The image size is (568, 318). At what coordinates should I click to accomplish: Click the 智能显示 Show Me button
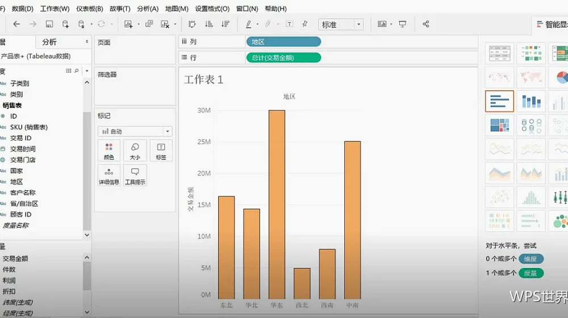click(x=552, y=24)
